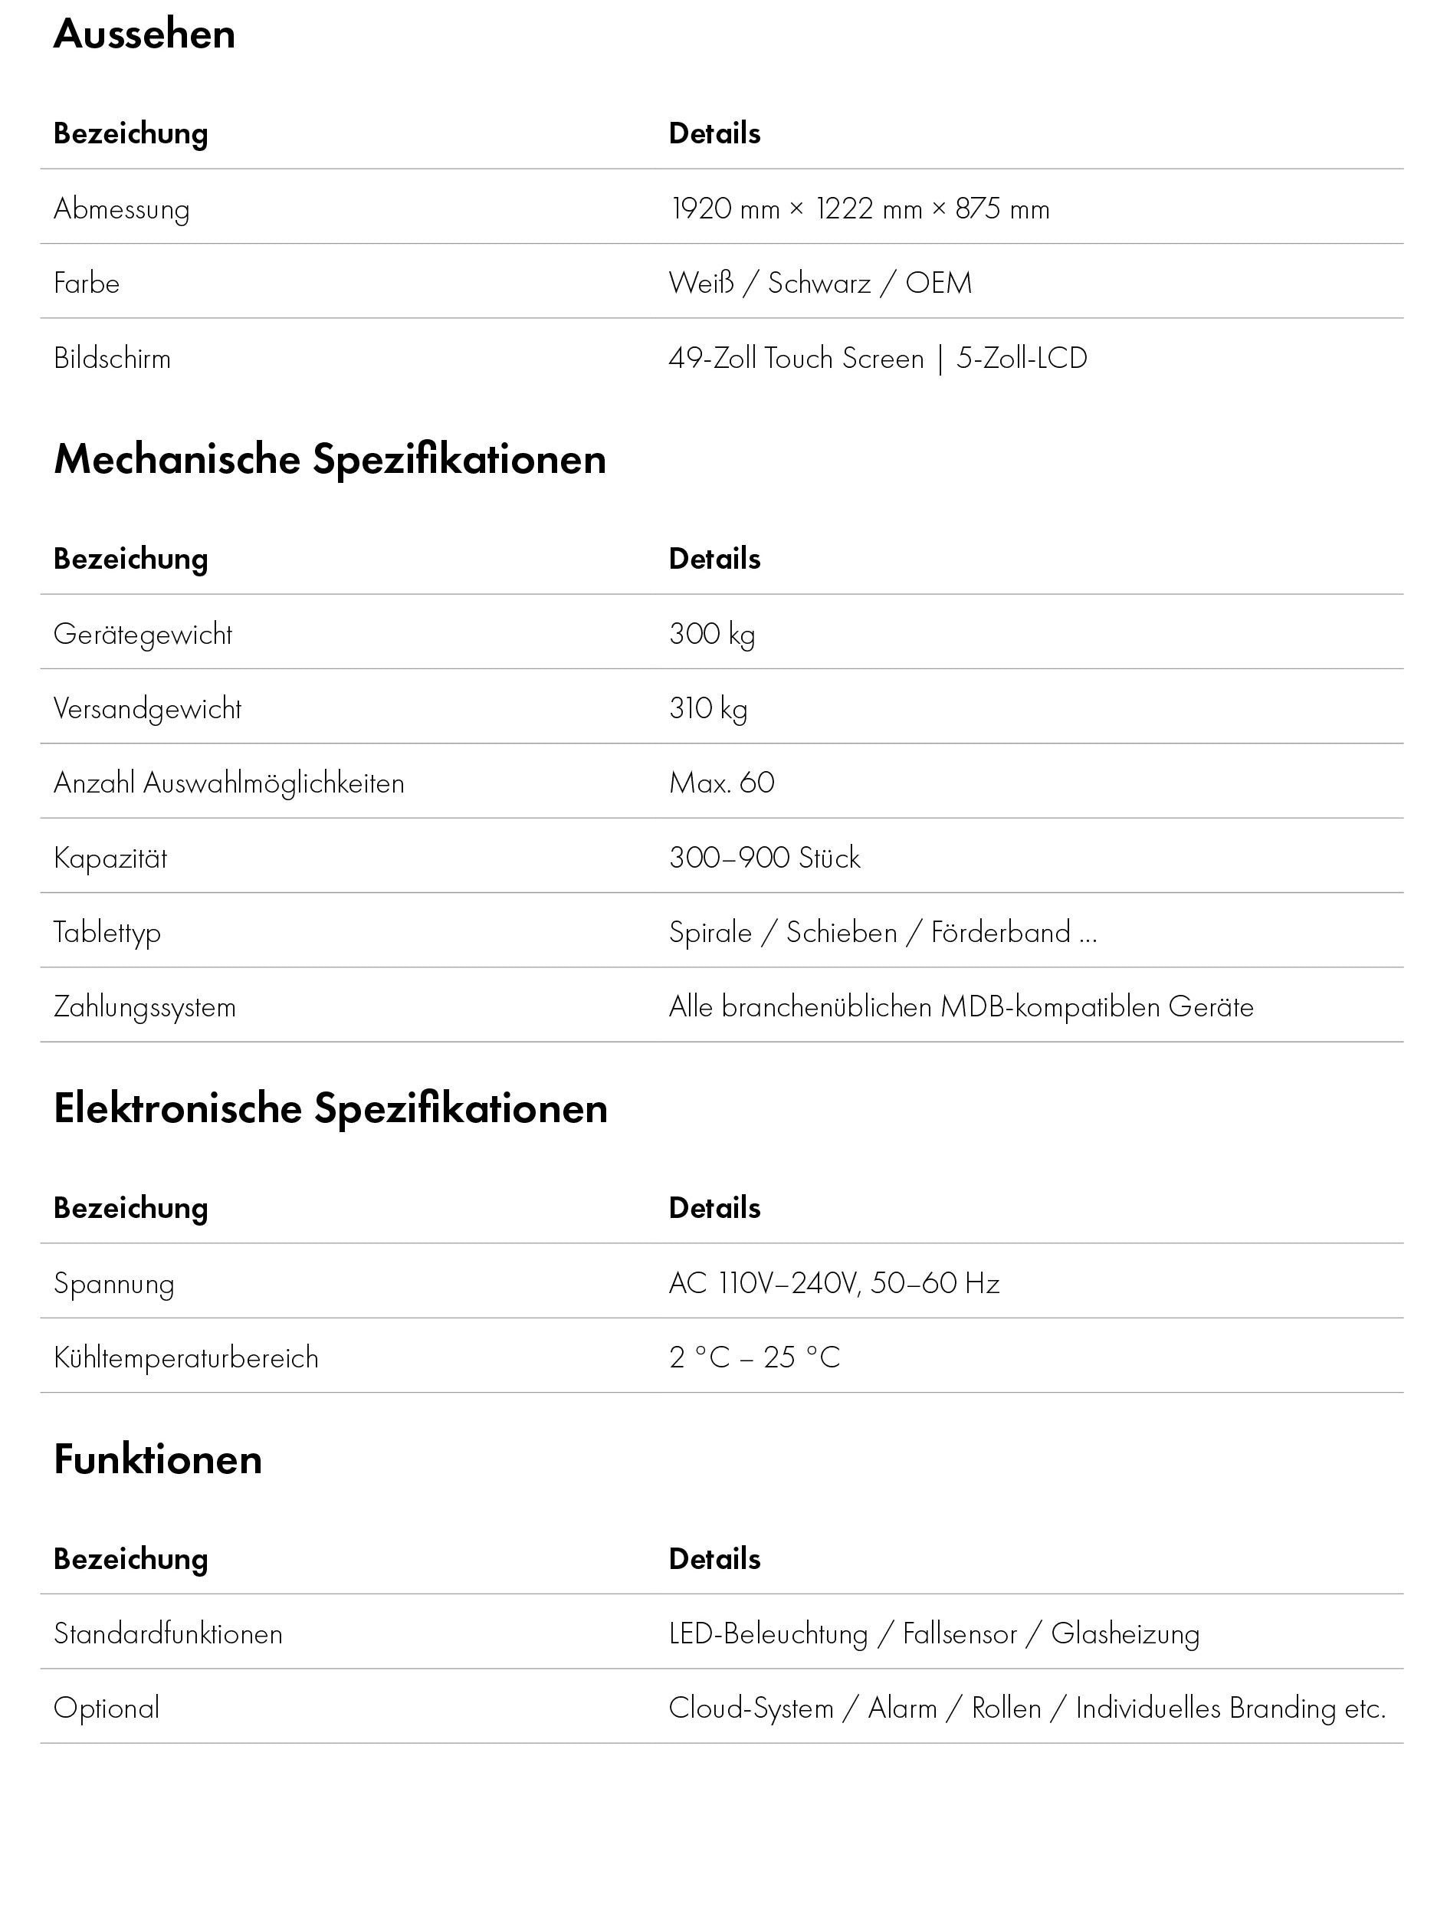Click the Kapazität value 300–900 Stück

(764, 858)
